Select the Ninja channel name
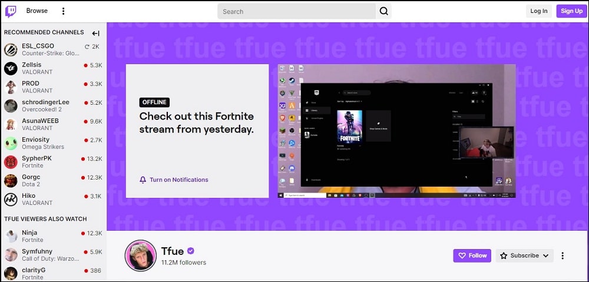This screenshot has width=589, height=282. tap(29, 233)
